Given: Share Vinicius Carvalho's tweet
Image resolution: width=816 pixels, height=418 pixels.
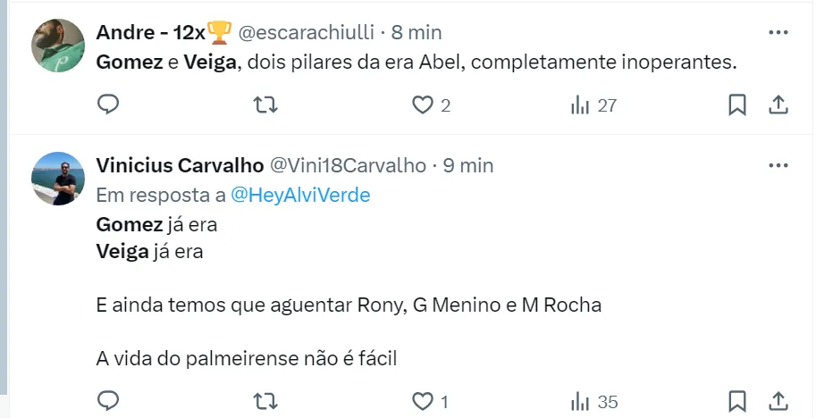Looking at the screenshot, I should pyautogui.click(x=778, y=402).
